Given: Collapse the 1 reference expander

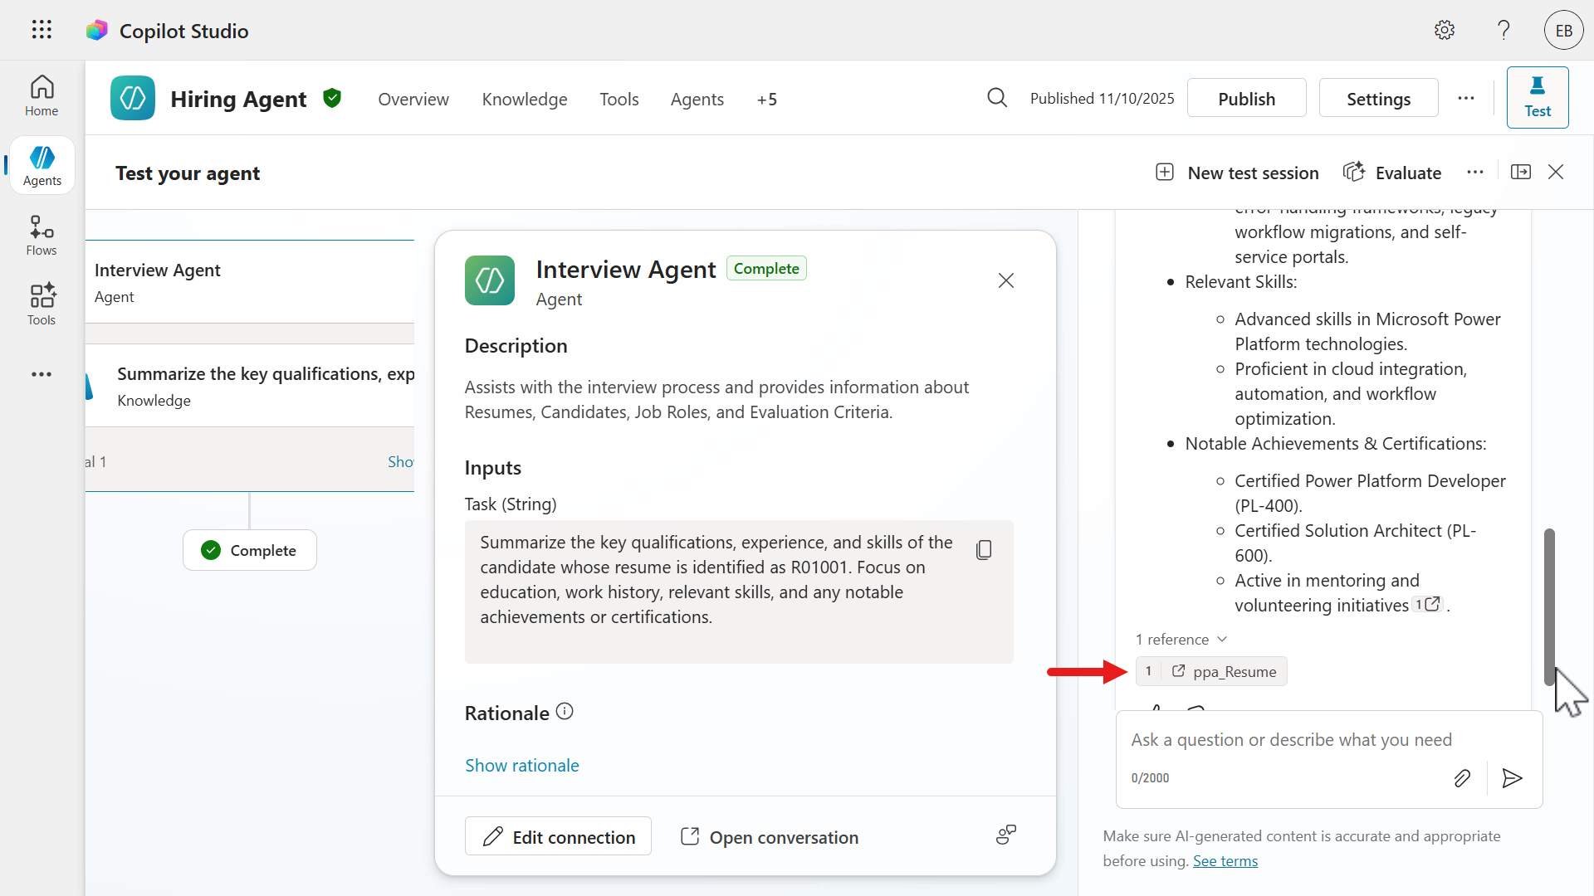Looking at the screenshot, I should [1181, 640].
